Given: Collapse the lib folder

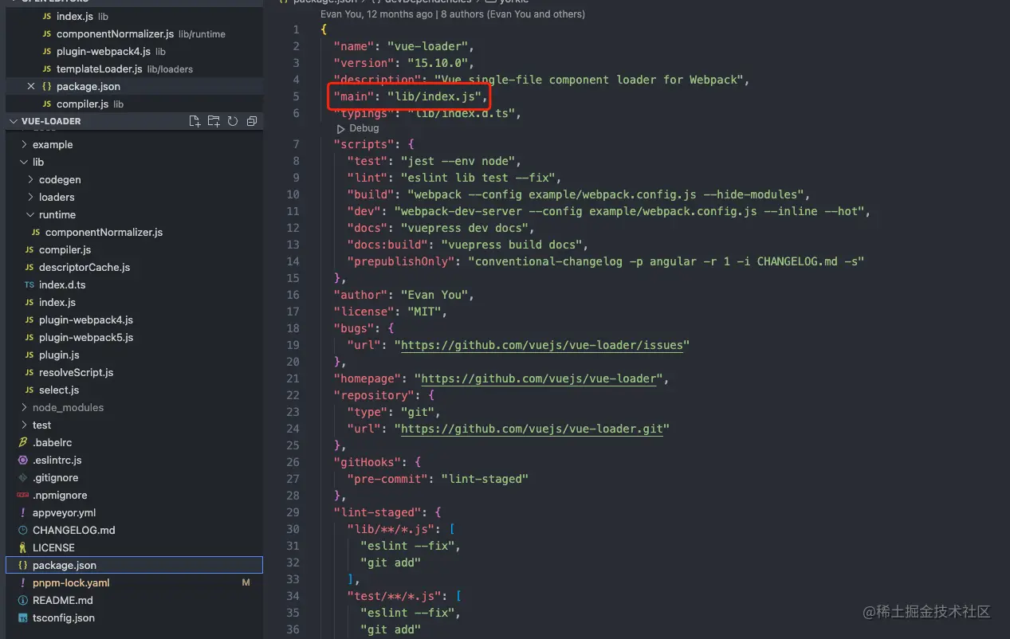Looking at the screenshot, I should [24, 162].
